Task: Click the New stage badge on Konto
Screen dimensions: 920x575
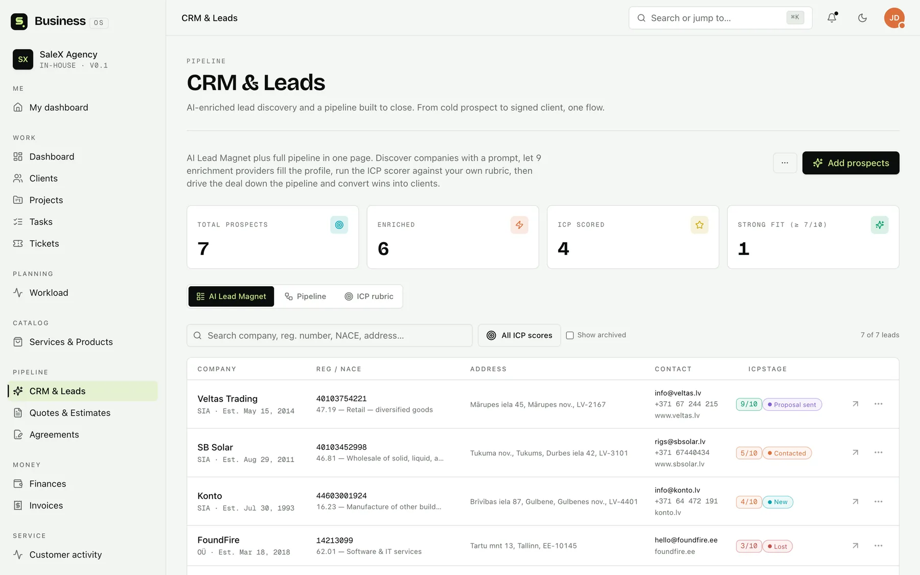Action: (778, 502)
